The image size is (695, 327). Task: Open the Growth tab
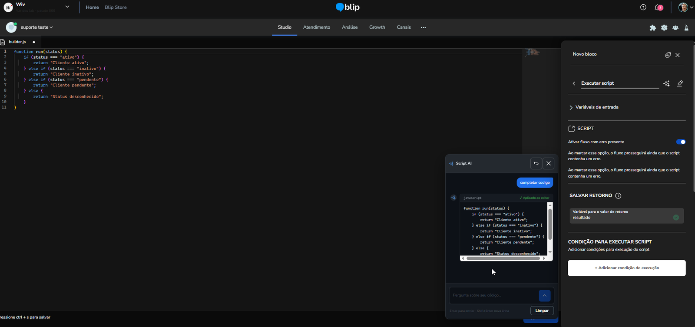point(377,27)
